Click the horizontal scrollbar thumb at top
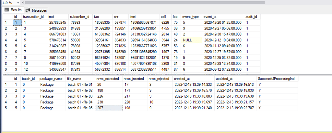This screenshot has height=133, width=332. click(145, 3)
